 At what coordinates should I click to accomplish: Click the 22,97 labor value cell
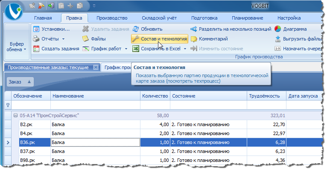(266, 133)
